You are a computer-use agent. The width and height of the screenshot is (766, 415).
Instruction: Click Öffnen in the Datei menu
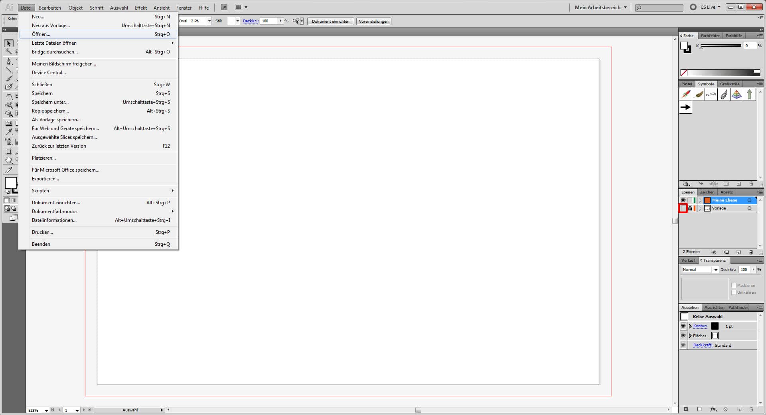41,34
